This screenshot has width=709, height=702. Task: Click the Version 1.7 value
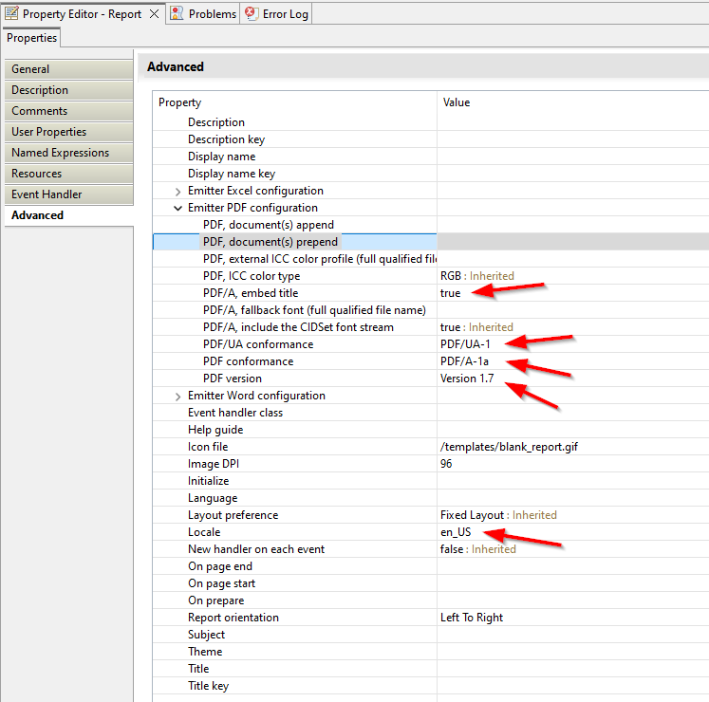[x=467, y=379]
